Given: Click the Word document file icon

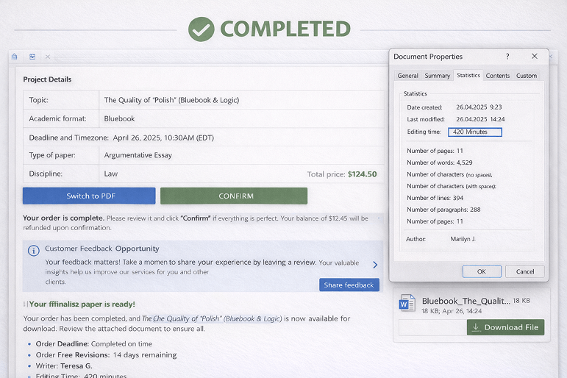Looking at the screenshot, I should coord(407,304).
